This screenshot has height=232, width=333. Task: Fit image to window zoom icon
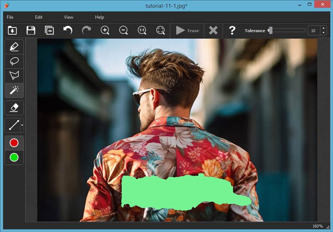161,30
